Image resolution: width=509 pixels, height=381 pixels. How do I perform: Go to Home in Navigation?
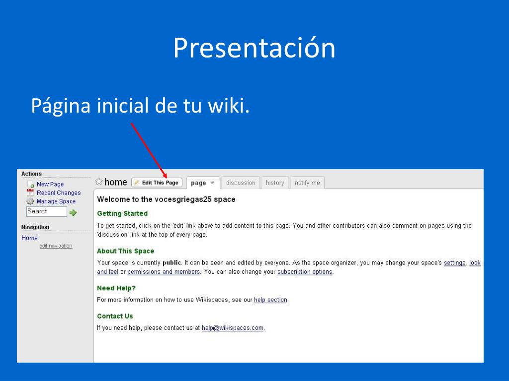coord(29,238)
